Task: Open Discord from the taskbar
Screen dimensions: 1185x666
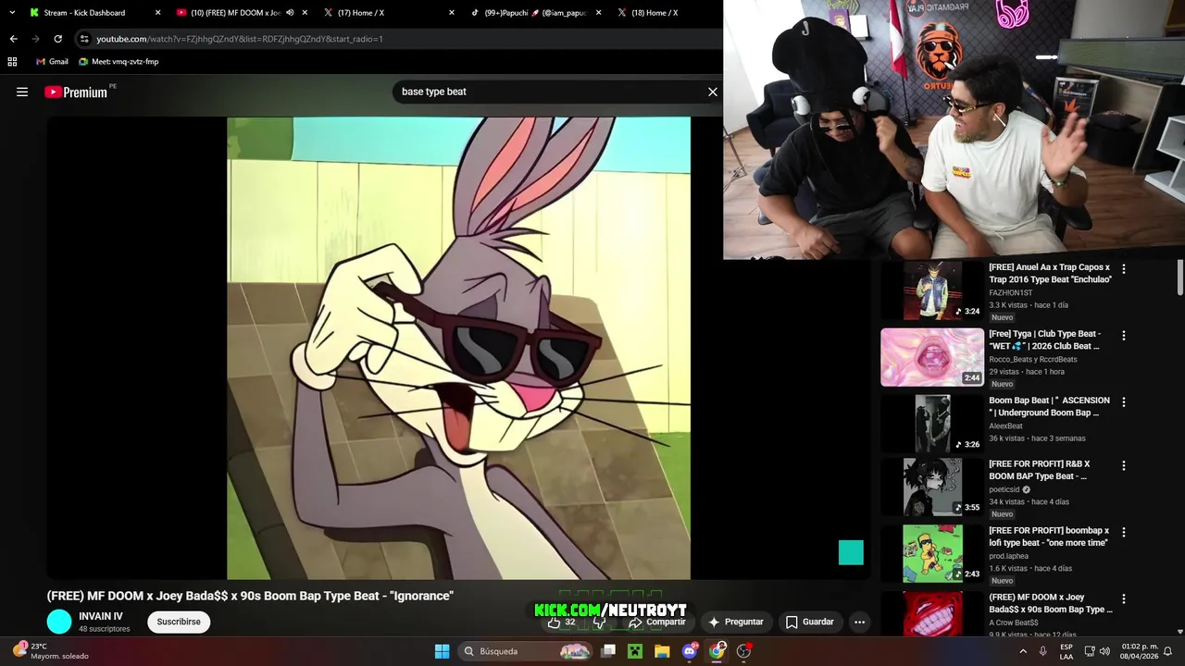Action: [690, 651]
